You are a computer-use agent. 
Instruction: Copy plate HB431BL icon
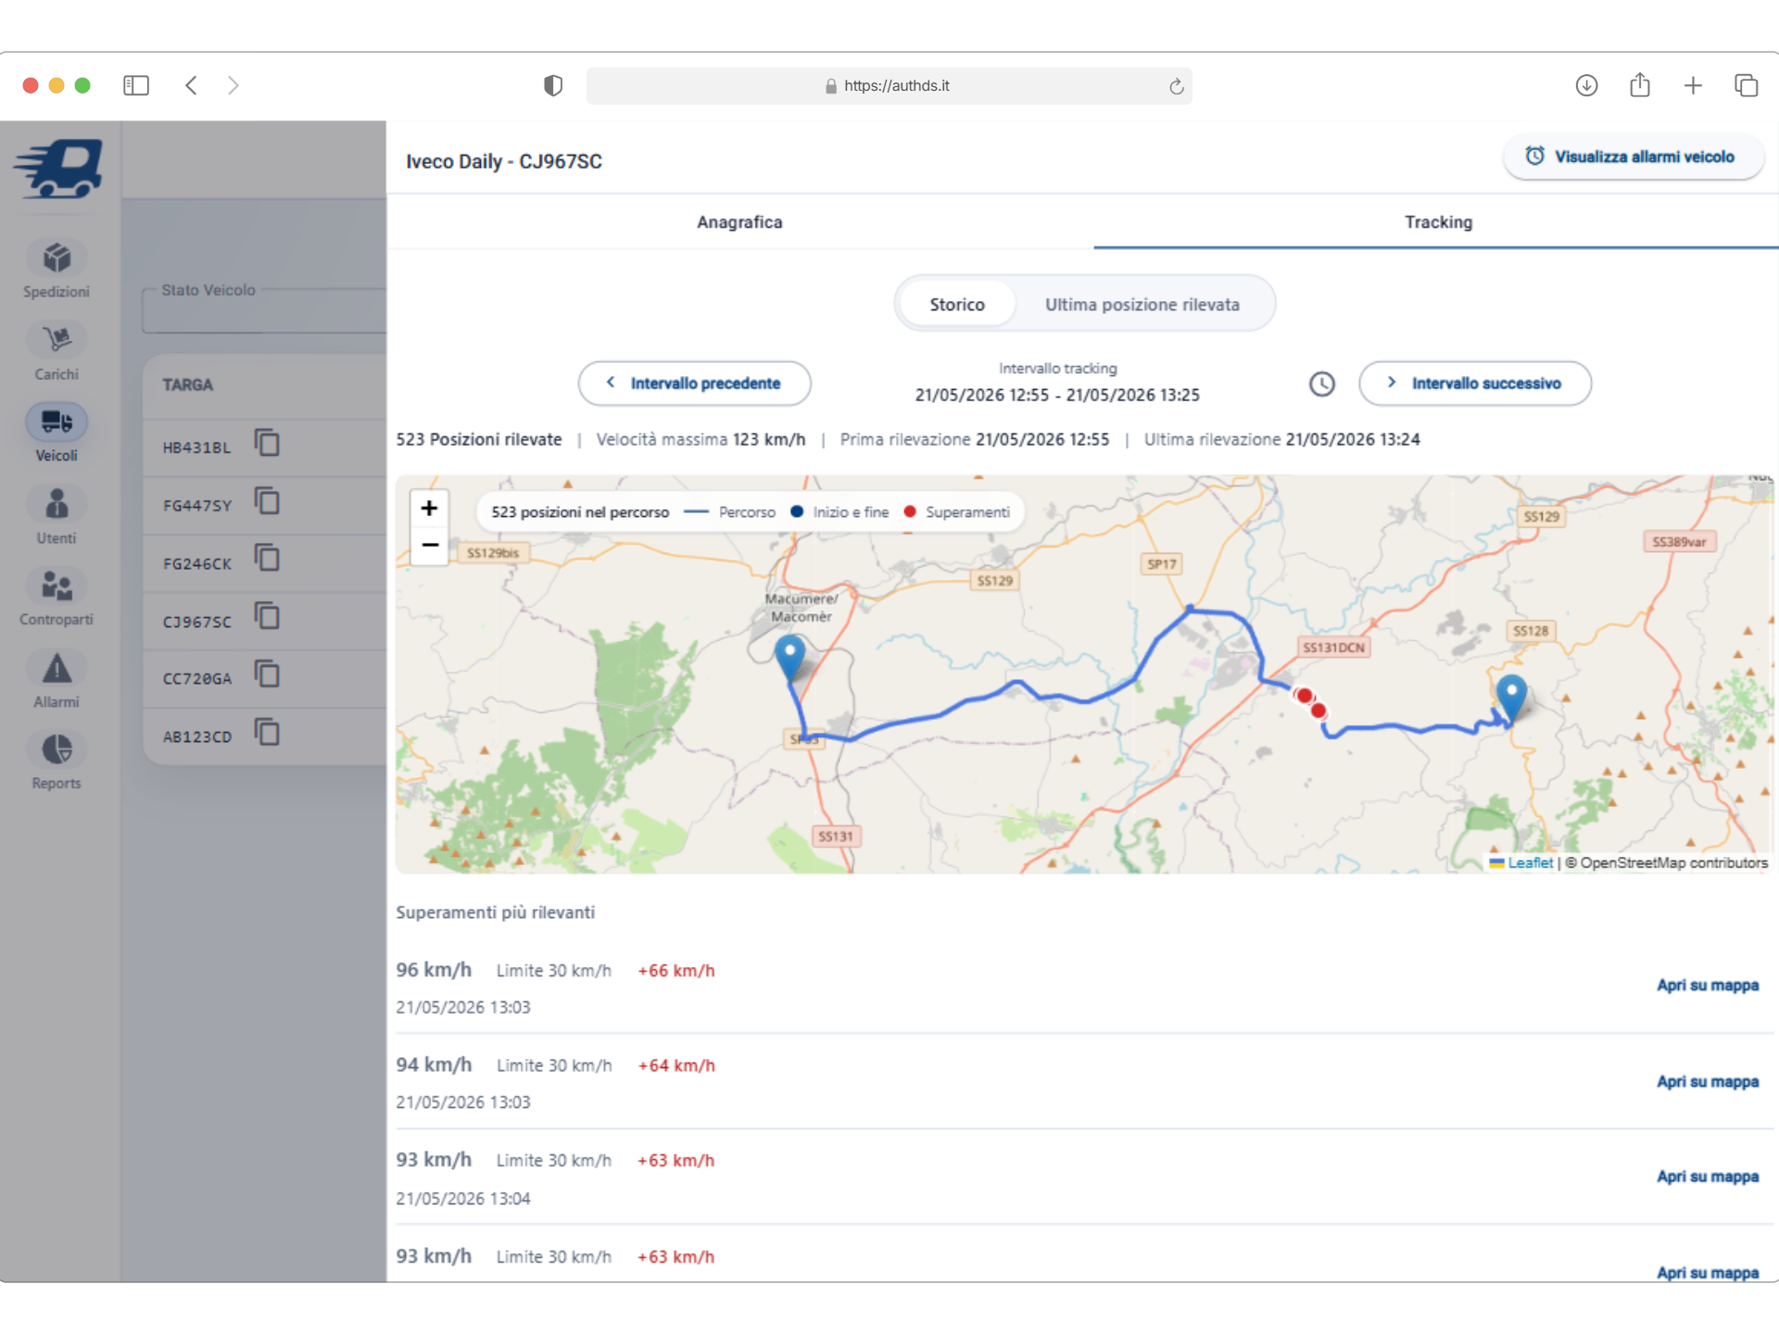tap(267, 443)
